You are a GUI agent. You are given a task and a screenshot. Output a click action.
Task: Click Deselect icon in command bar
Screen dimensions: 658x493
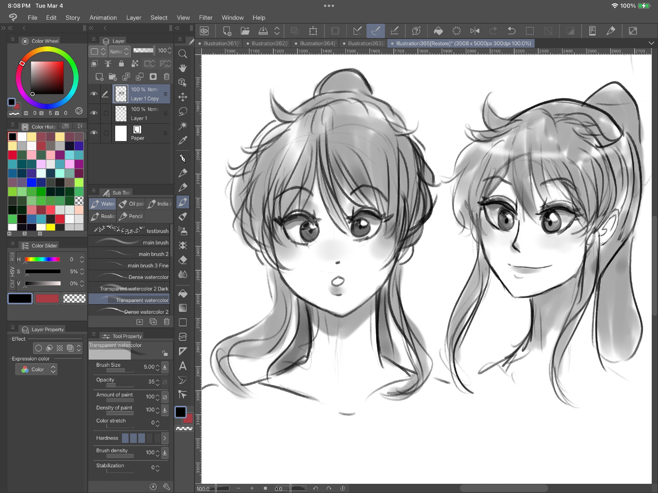point(548,31)
